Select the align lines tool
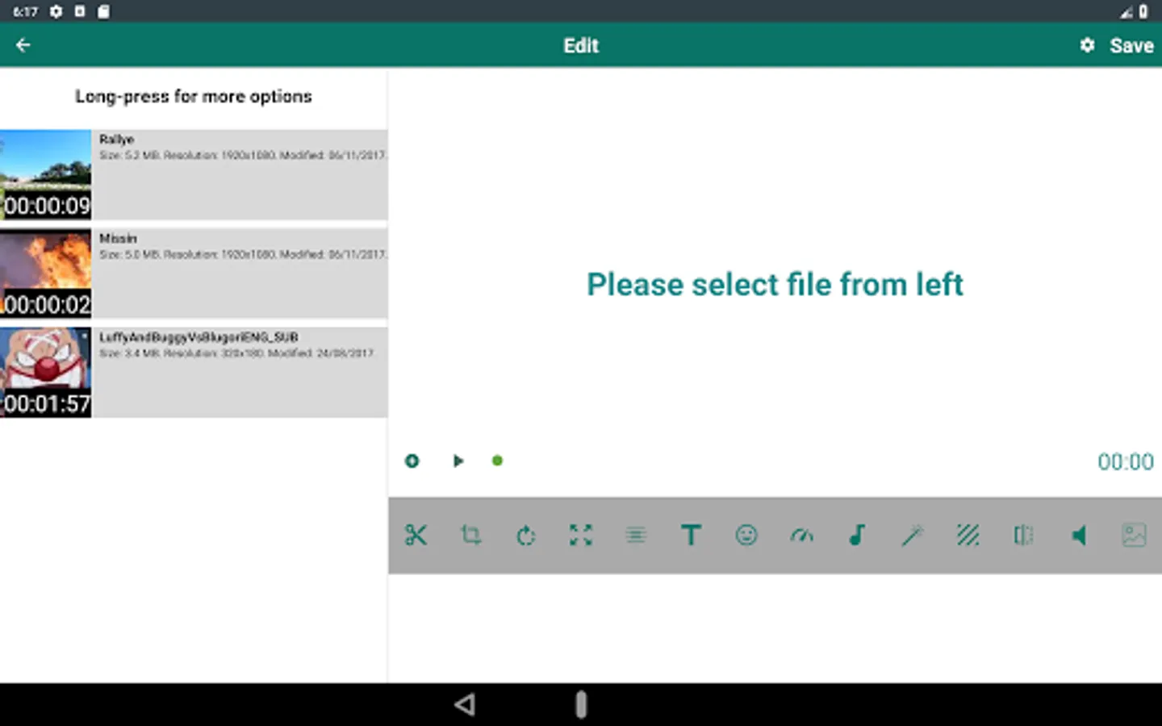The height and width of the screenshot is (726, 1162). point(636,535)
